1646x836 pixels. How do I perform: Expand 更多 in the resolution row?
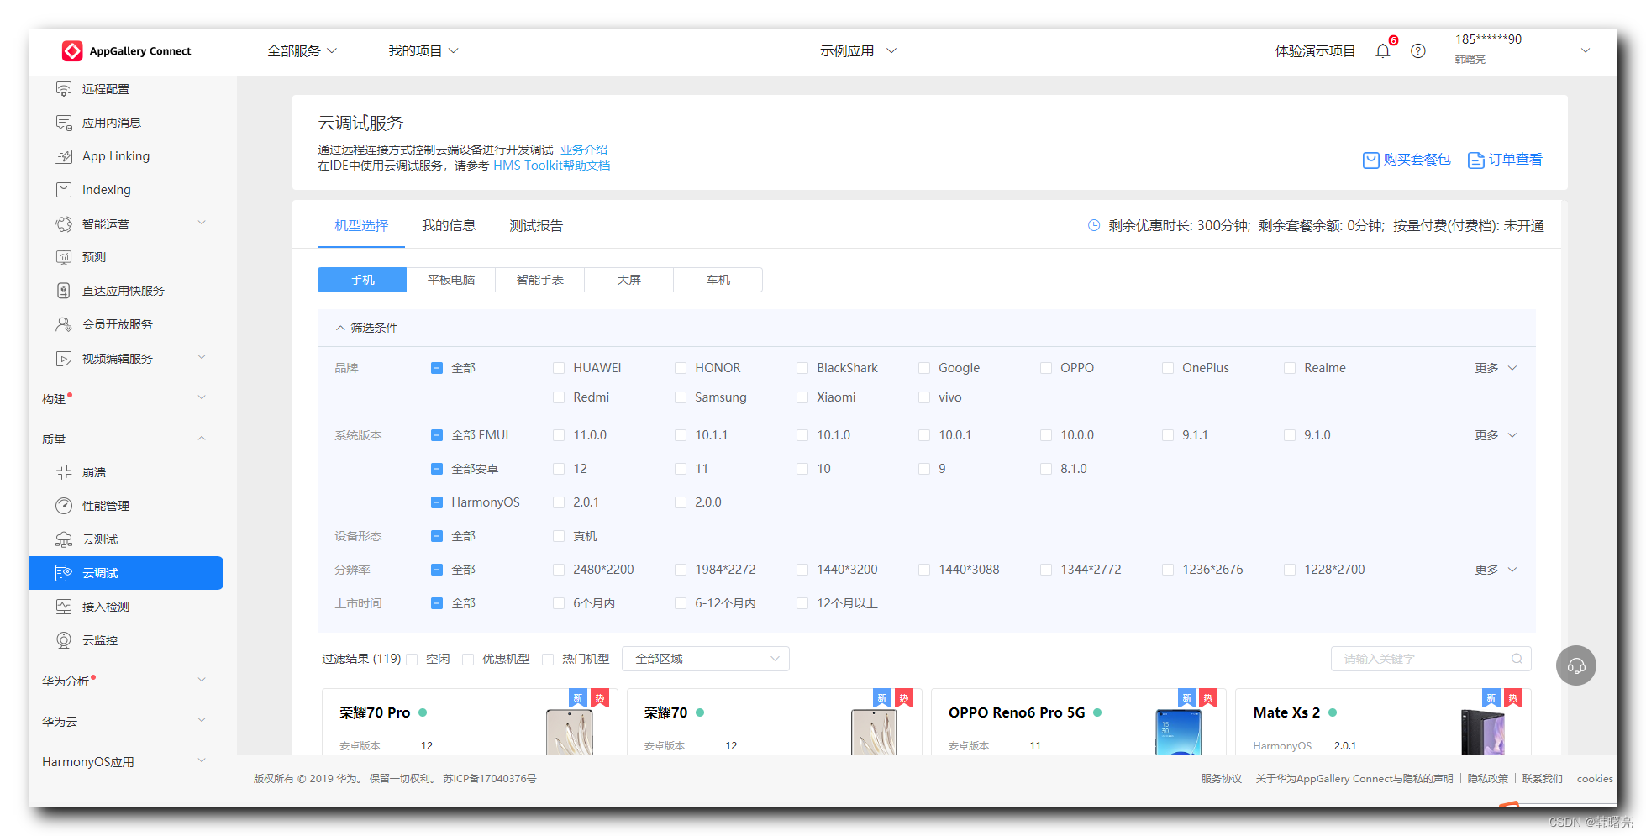(1496, 570)
